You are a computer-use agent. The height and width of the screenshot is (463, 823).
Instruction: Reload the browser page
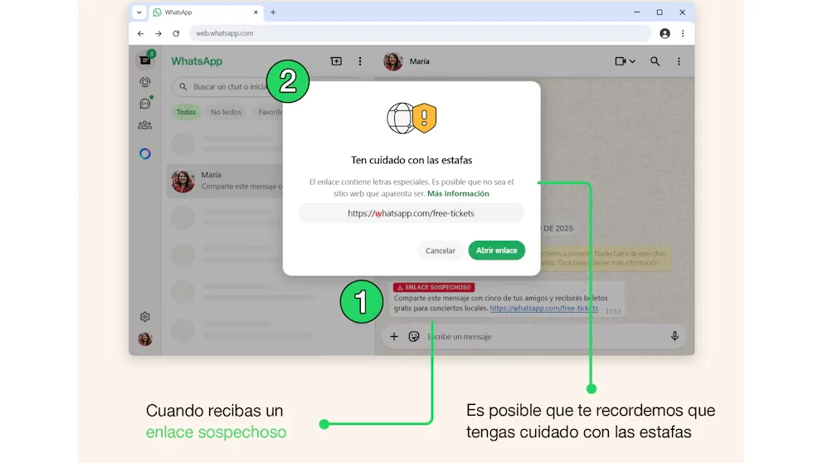[176, 33]
